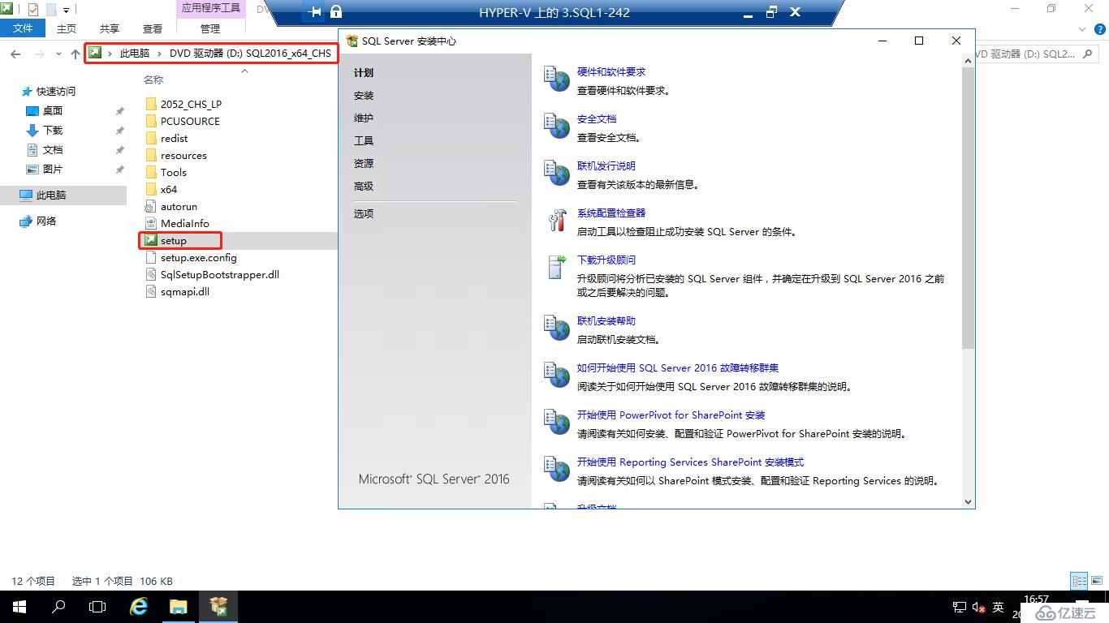The image size is (1109, 623).
Task: Switch to the 共享 ribbon tab
Action: (x=110, y=28)
